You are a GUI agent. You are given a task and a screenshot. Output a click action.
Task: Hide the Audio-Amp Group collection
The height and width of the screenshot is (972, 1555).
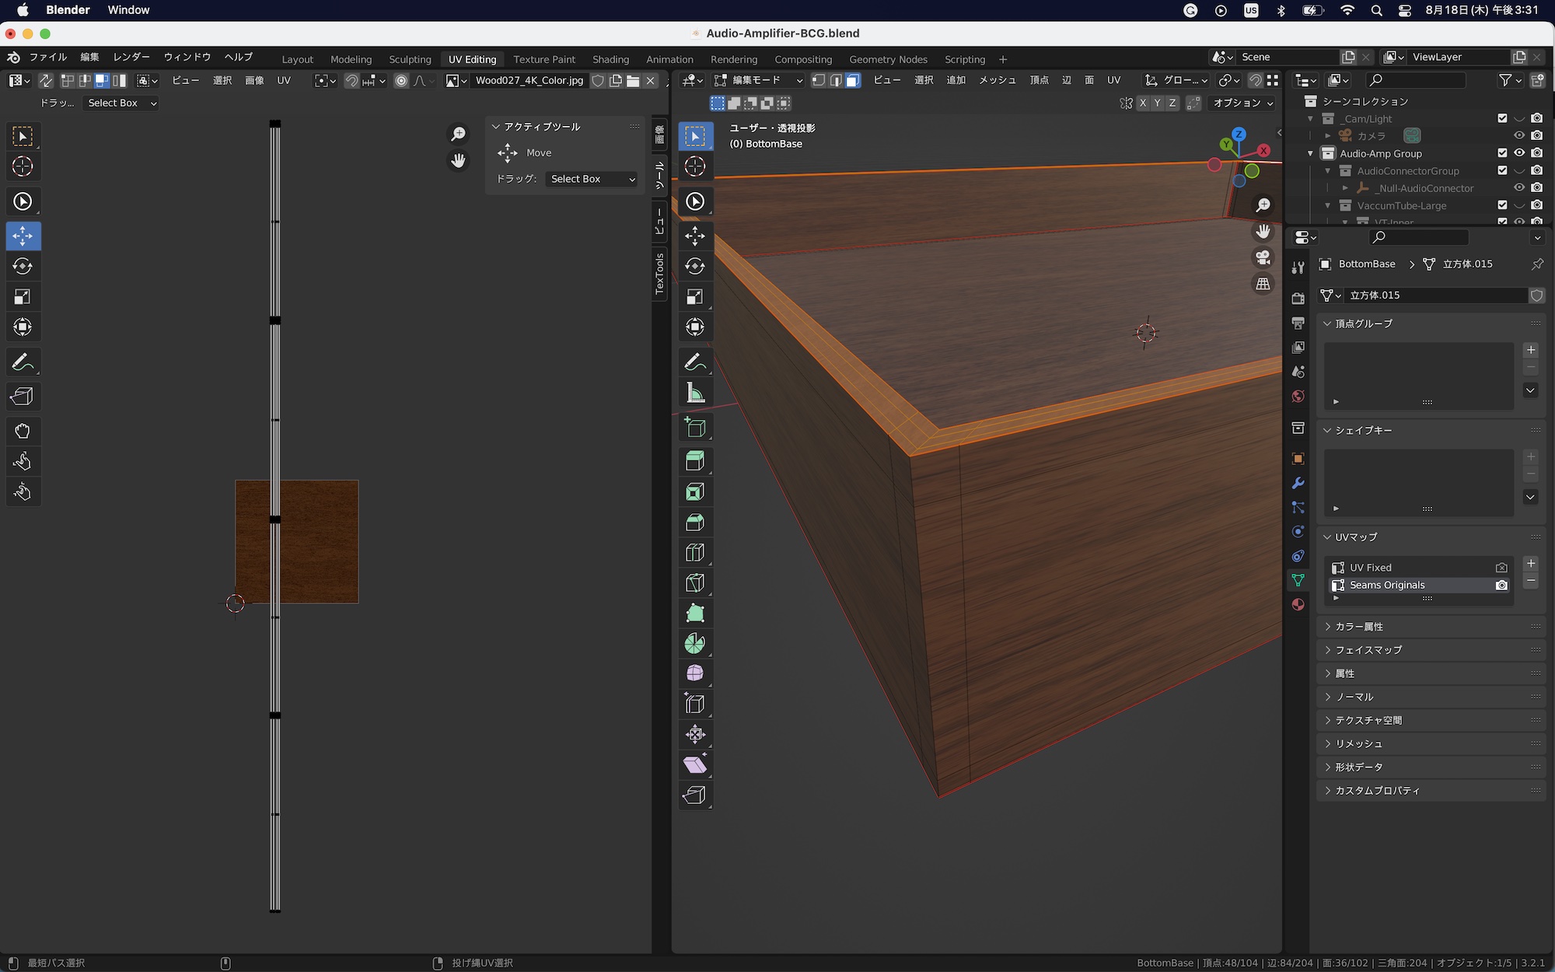pos(1519,153)
